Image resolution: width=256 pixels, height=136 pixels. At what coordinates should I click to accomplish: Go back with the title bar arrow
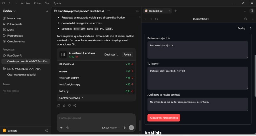pyautogui.click(x=10, y=3)
